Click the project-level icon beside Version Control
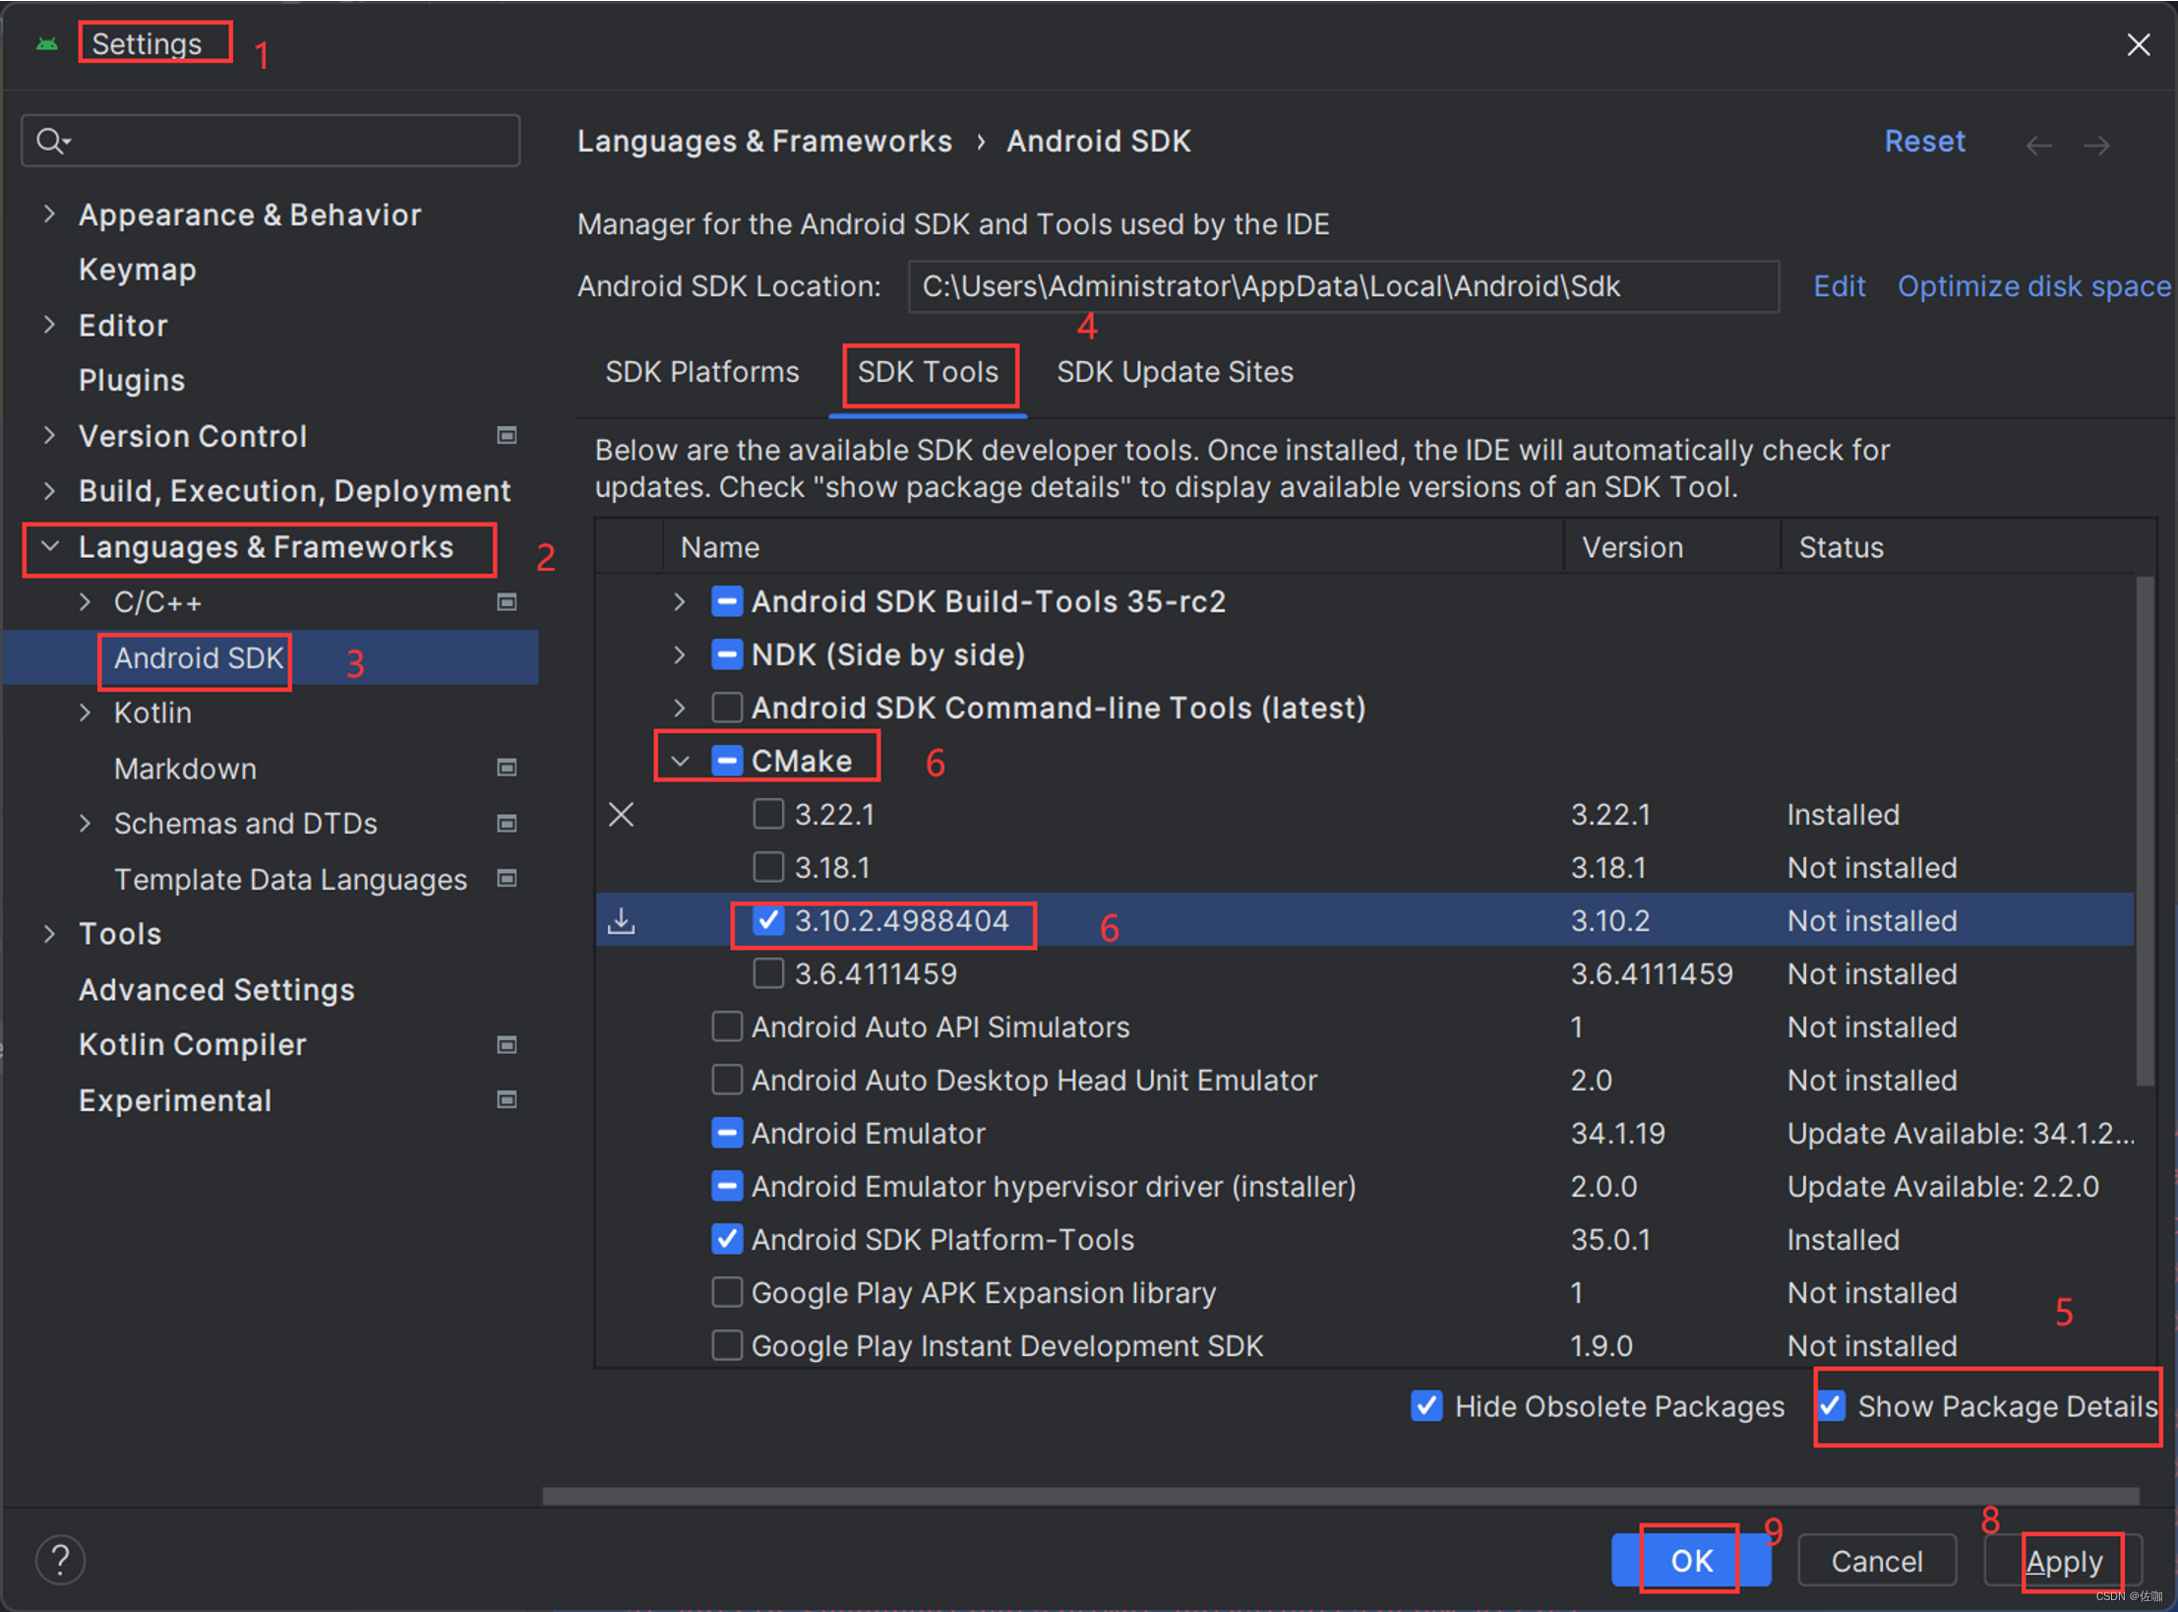2178x1612 pixels. [x=507, y=436]
